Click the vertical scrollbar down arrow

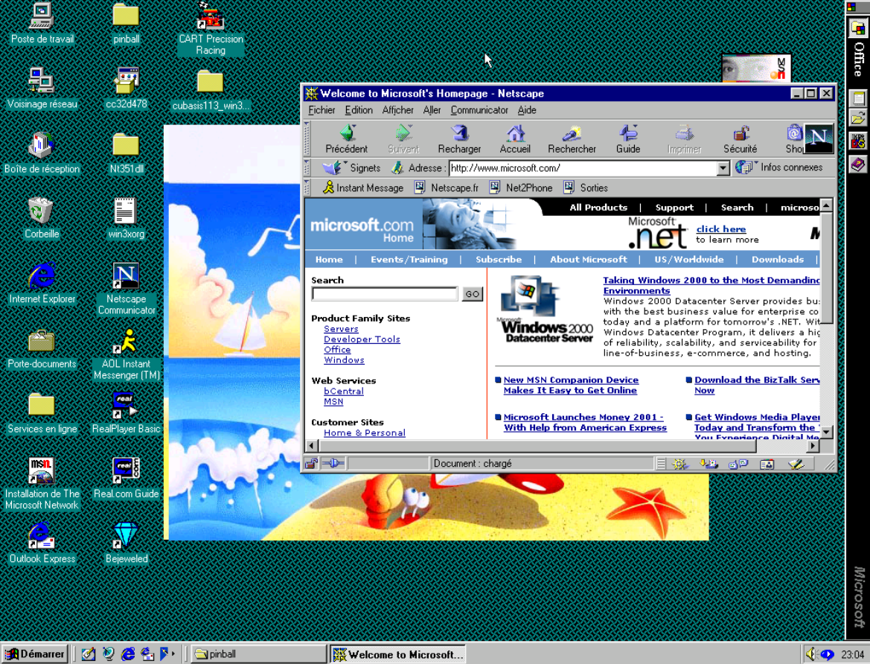[826, 432]
